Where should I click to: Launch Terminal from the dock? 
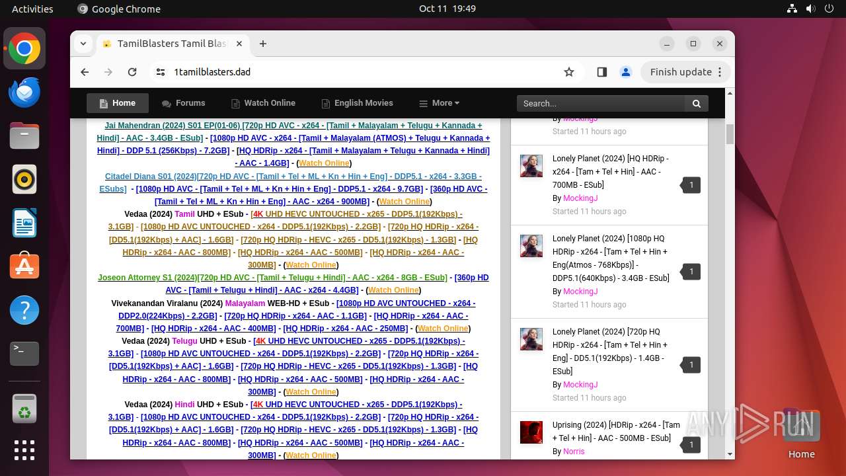24,354
